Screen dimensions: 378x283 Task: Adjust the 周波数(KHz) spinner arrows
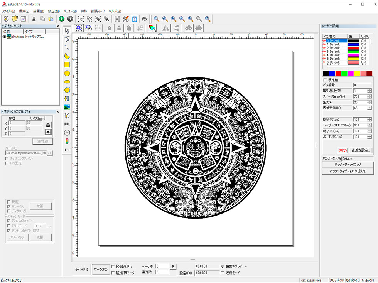[370, 108]
